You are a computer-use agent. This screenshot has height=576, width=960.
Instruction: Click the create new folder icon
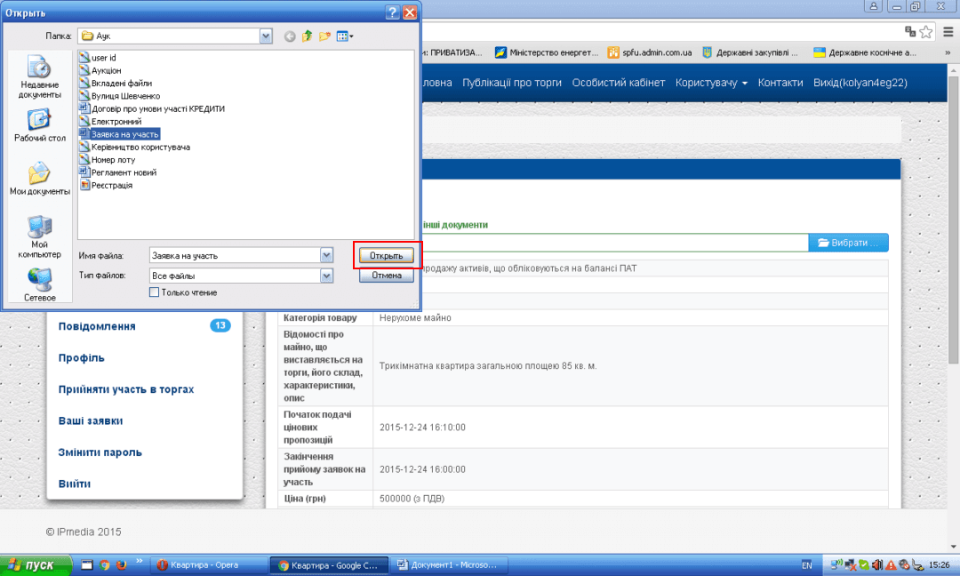point(325,36)
